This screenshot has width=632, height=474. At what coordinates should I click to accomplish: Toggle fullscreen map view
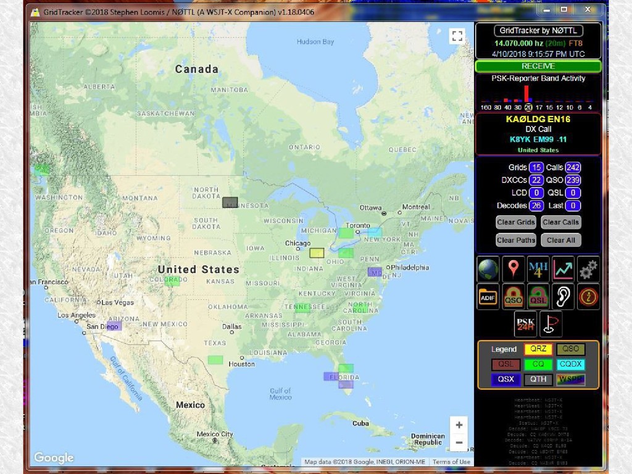tap(457, 36)
